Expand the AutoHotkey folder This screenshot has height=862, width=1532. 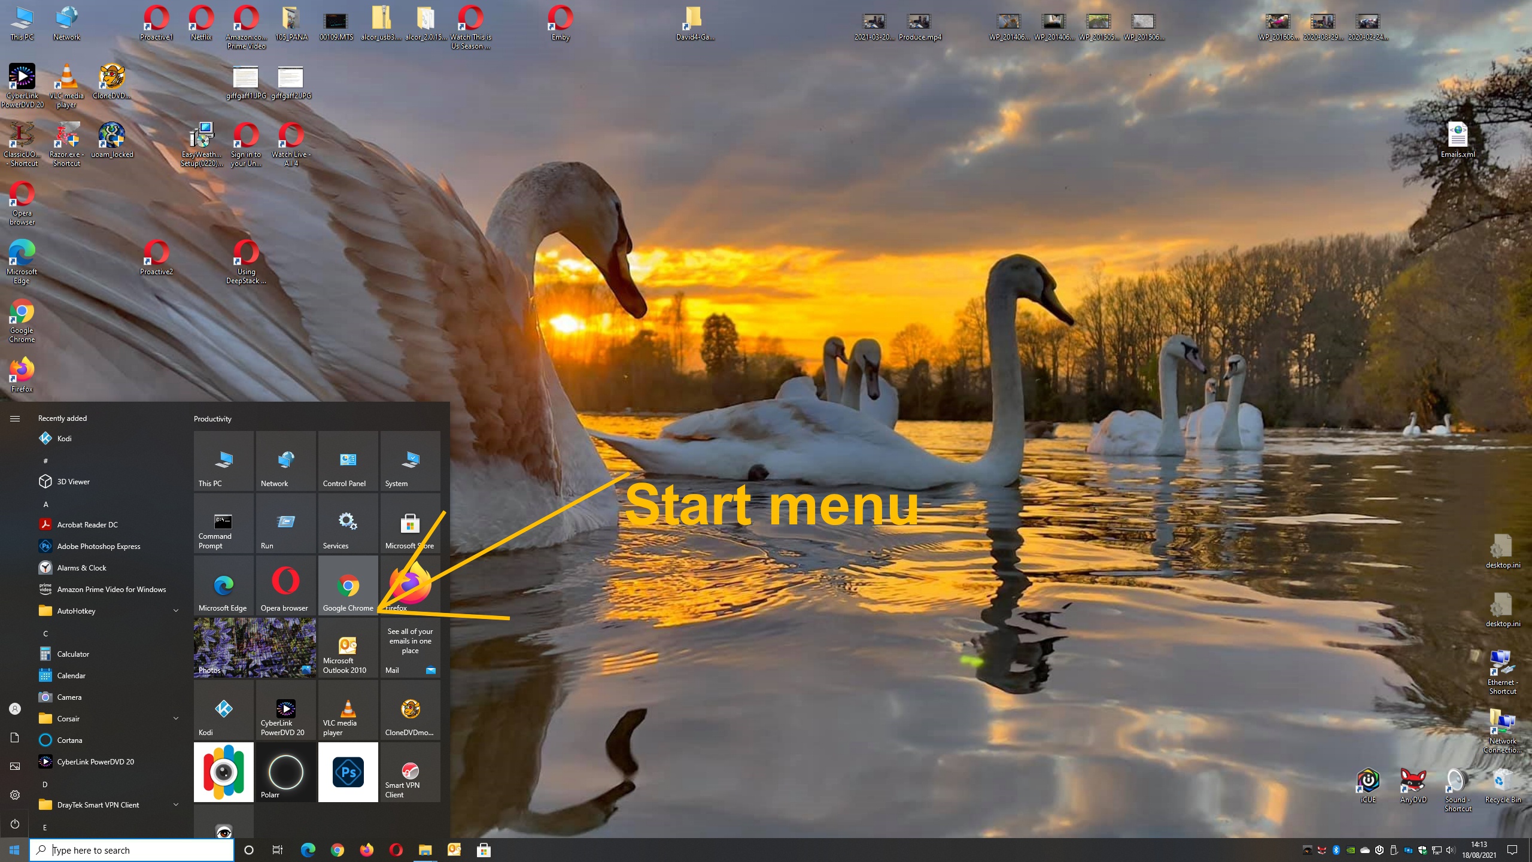[175, 611]
